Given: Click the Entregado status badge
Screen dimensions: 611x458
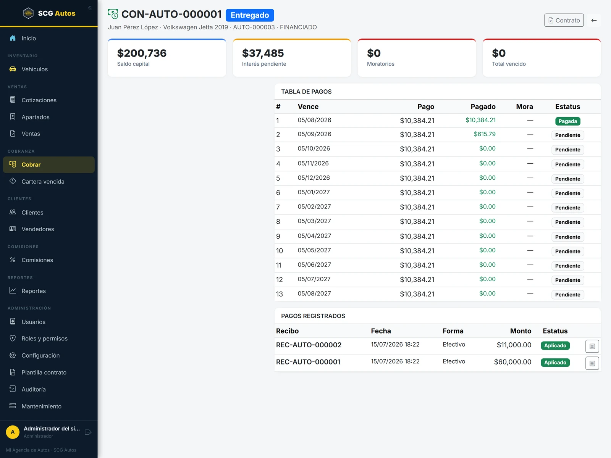Looking at the screenshot, I should 250,15.
